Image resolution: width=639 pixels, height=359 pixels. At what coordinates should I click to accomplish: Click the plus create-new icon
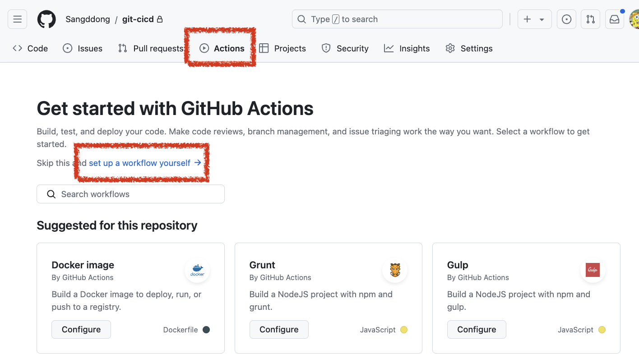coord(527,19)
